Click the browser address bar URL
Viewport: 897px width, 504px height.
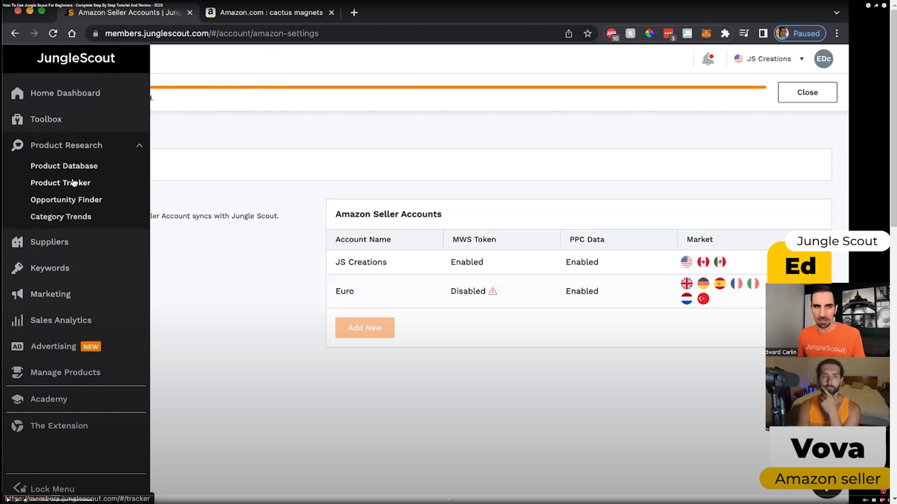click(212, 34)
